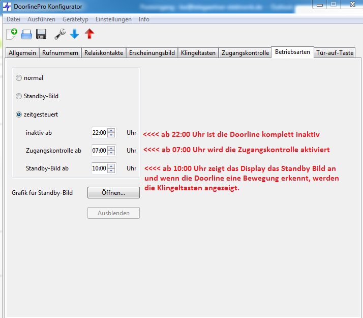363x318 pixels.
Task: Increase the Standby-Bild ab time
Action: [111, 166]
